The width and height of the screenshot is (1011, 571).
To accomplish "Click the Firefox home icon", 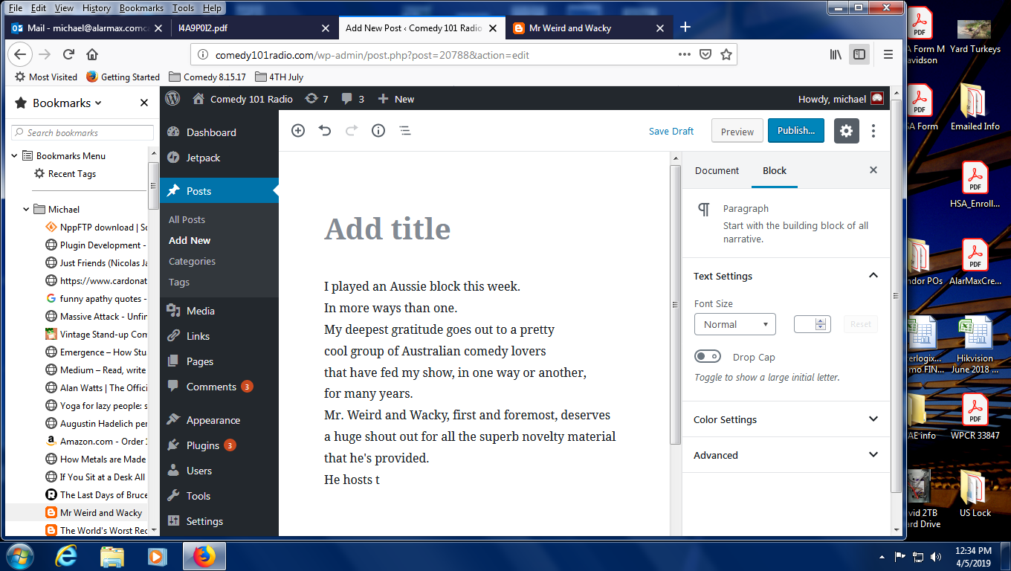I will click(92, 54).
